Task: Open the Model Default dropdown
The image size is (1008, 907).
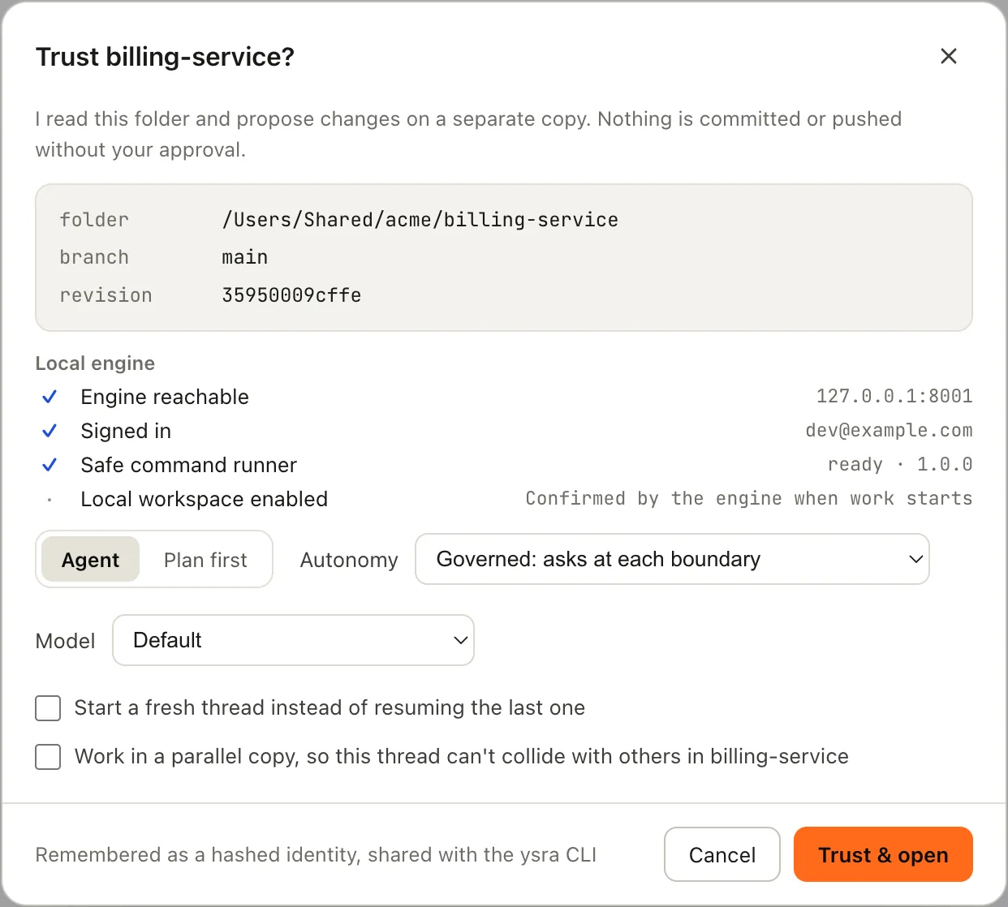Action: (x=293, y=640)
